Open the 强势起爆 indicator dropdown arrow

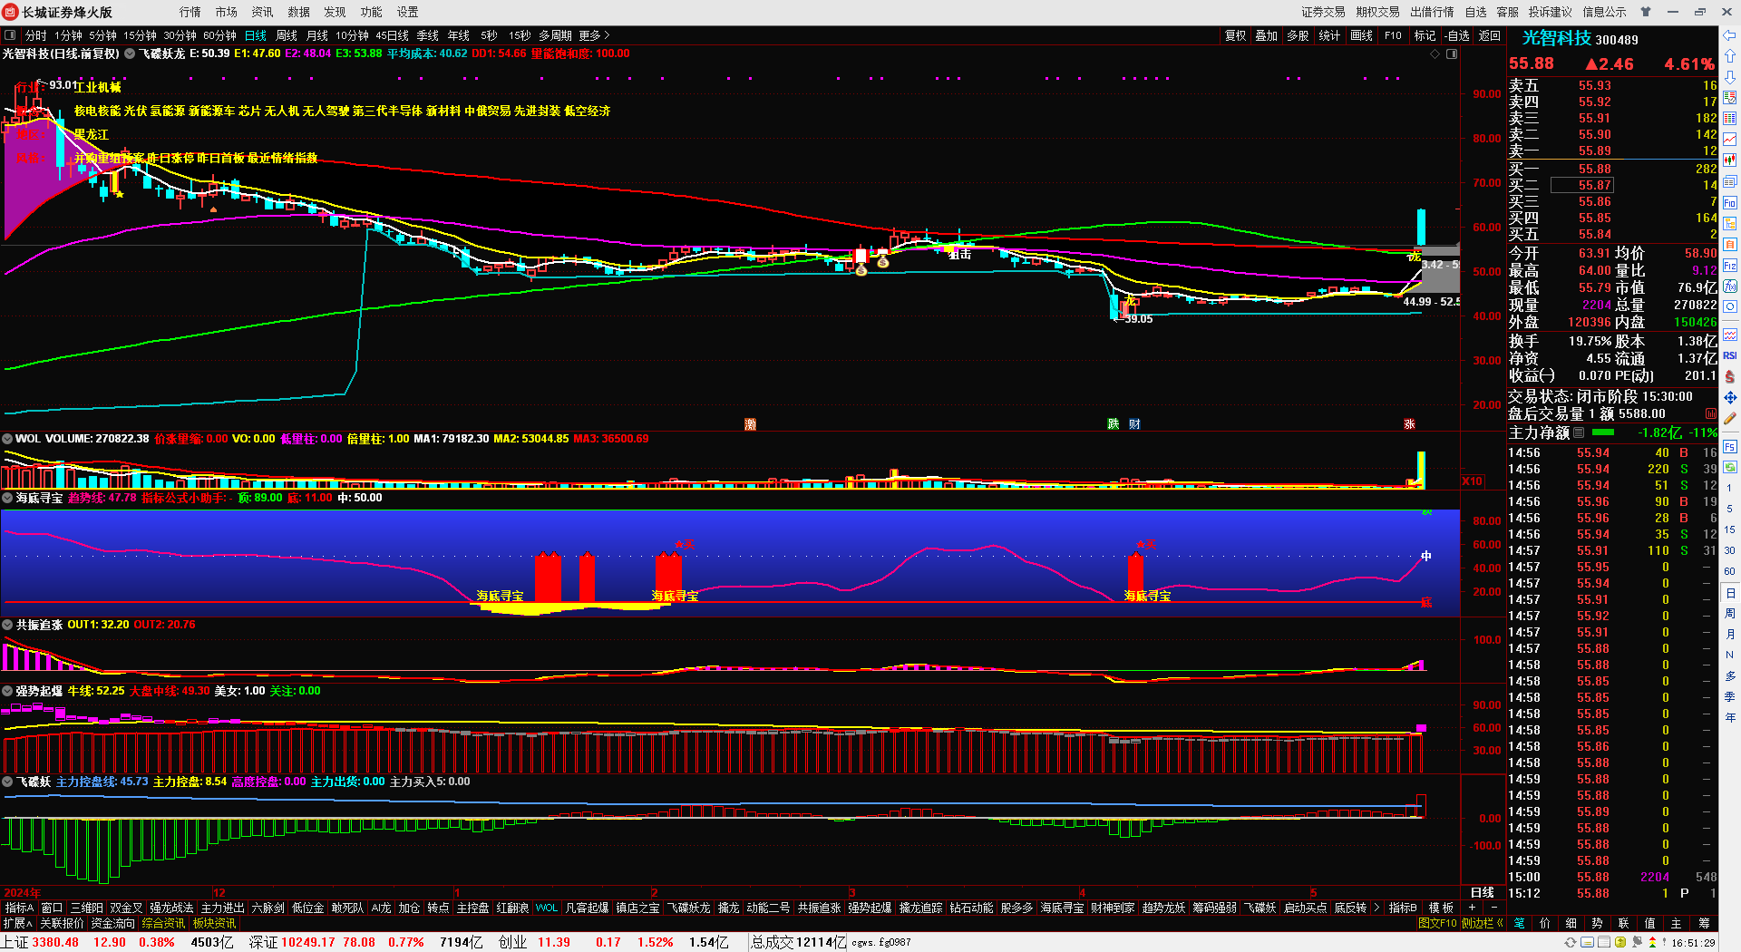point(7,691)
